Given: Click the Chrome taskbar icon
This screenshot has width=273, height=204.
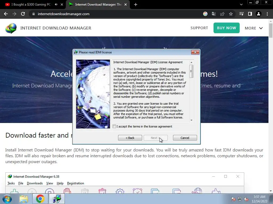Looking at the screenshot, I should point(40,199).
